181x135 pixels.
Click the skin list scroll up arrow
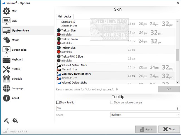coord(177,22)
